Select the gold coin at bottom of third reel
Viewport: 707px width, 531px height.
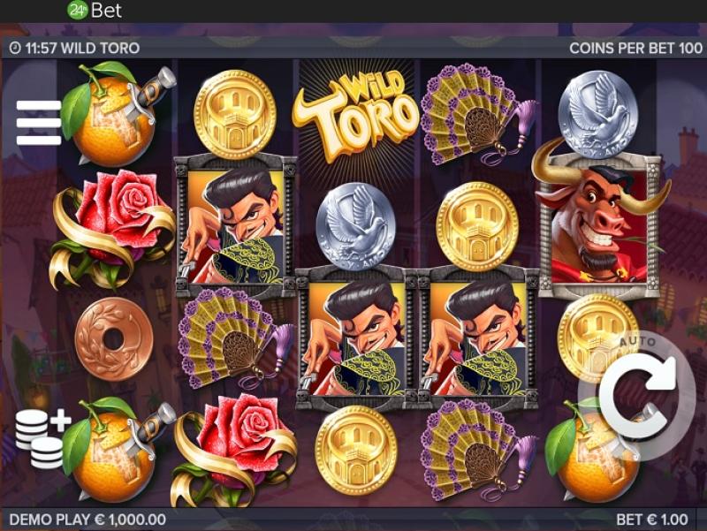356,451
